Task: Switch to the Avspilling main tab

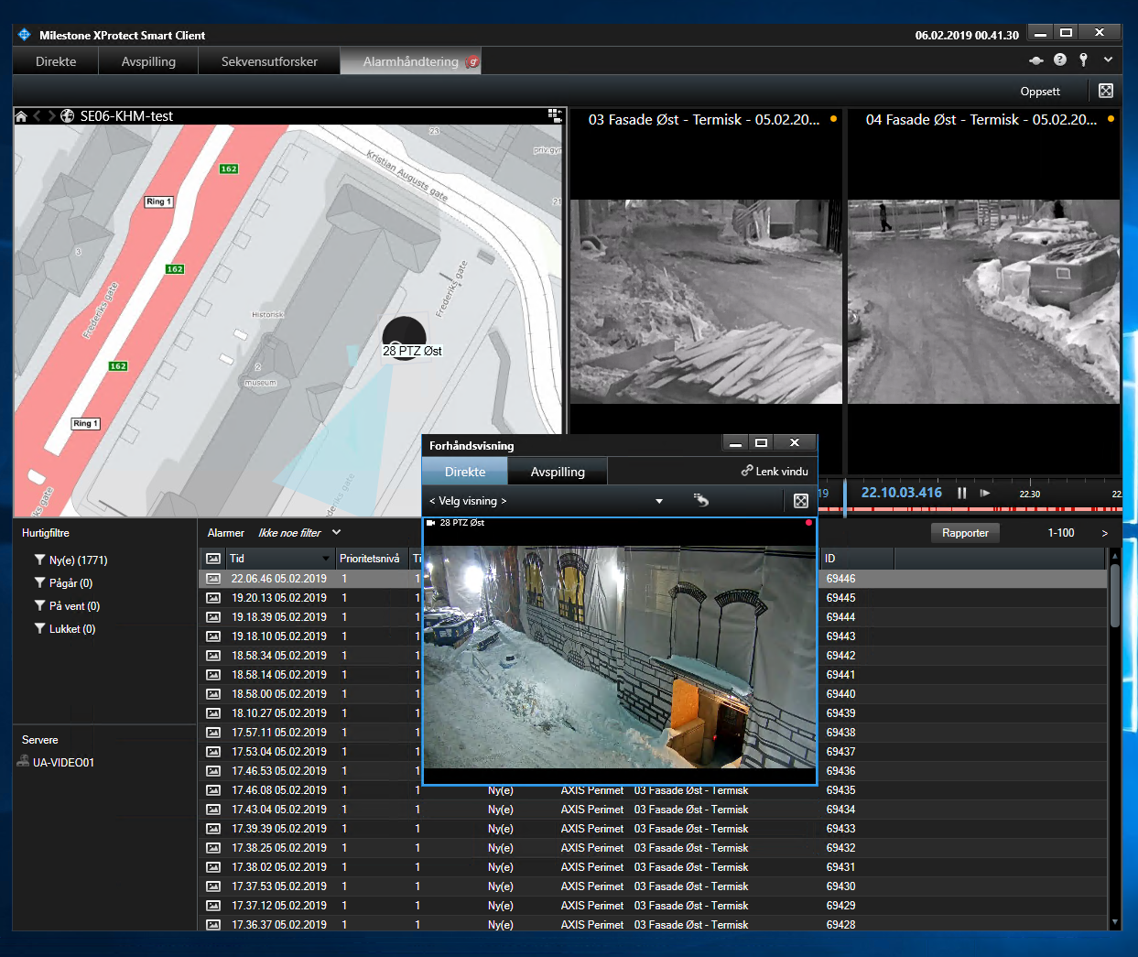Action: (x=148, y=61)
